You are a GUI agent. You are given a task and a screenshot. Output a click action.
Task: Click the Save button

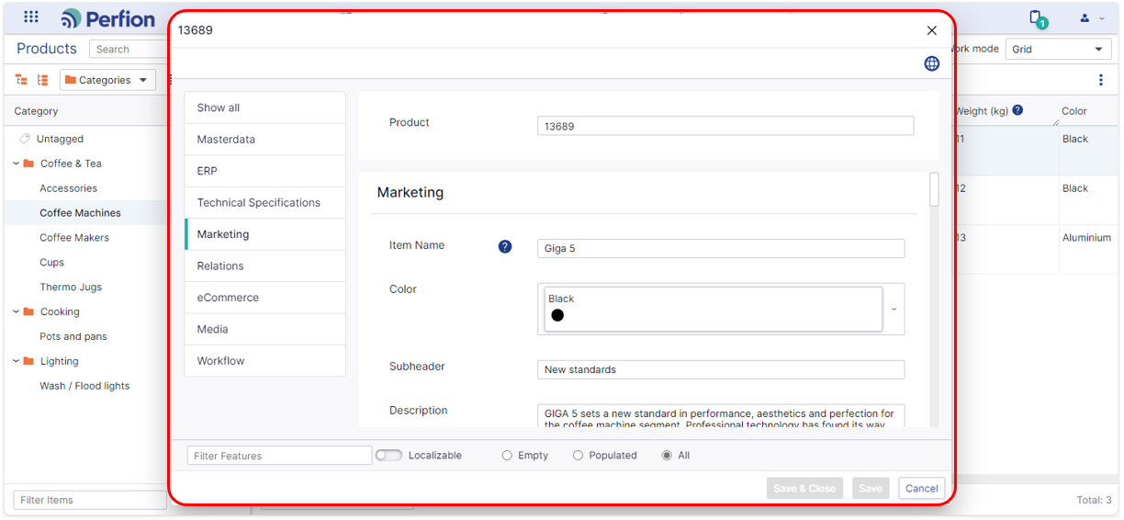tap(871, 489)
